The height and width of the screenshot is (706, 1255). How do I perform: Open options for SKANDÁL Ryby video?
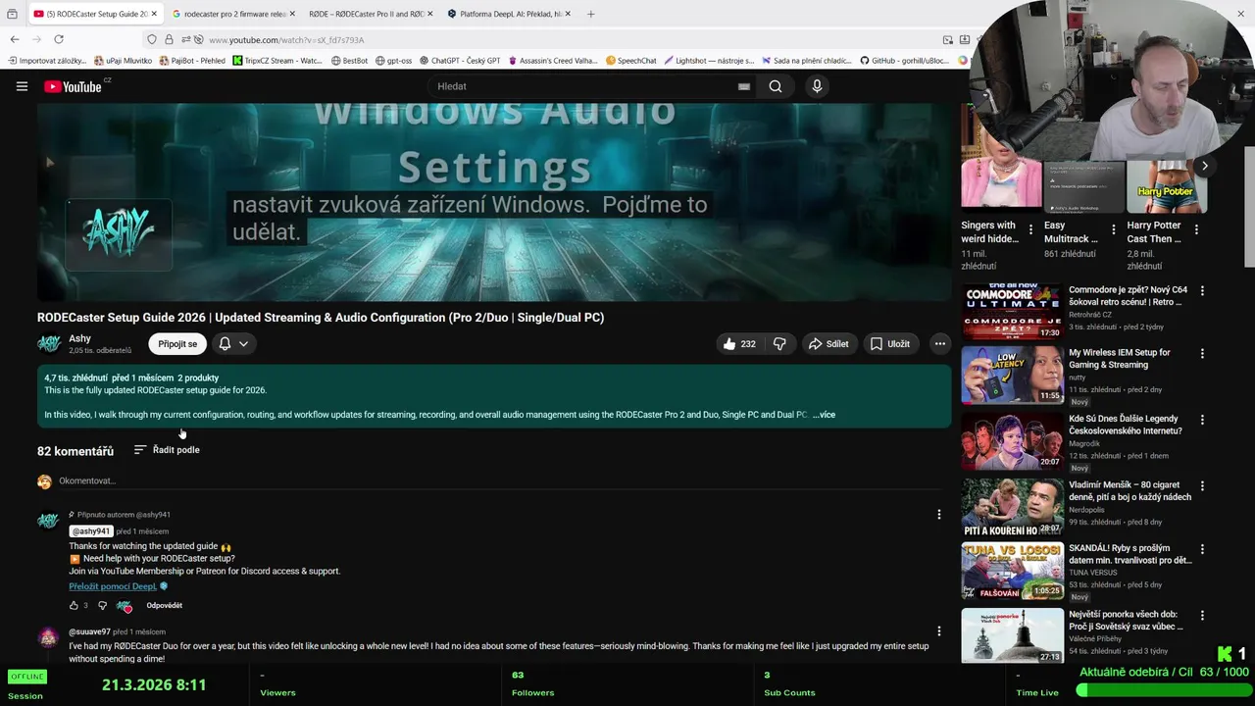point(1202,549)
